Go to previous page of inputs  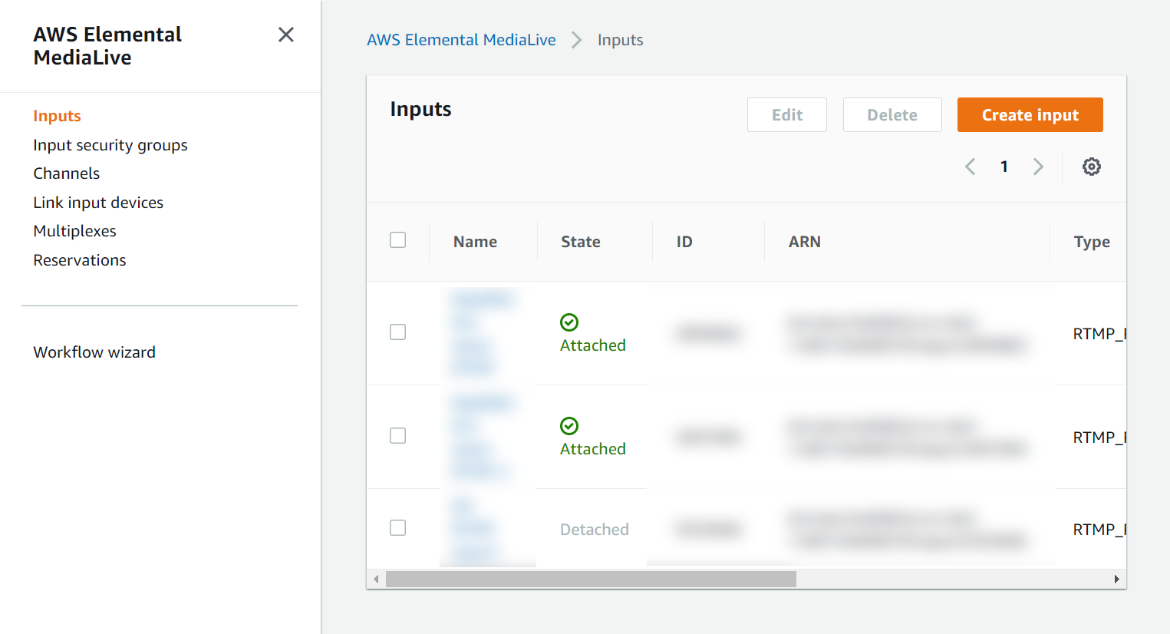click(x=970, y=167)
